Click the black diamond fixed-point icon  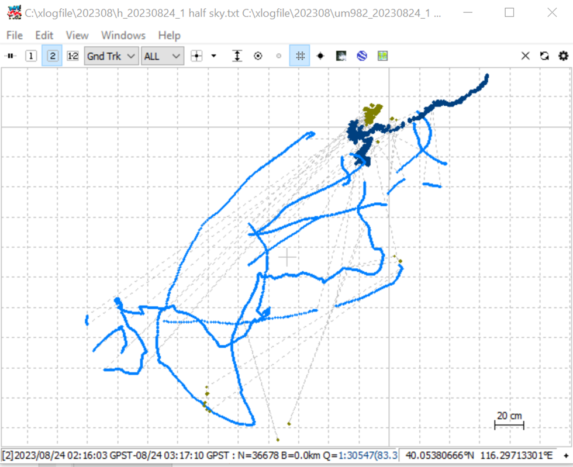[x=320, y=56]
